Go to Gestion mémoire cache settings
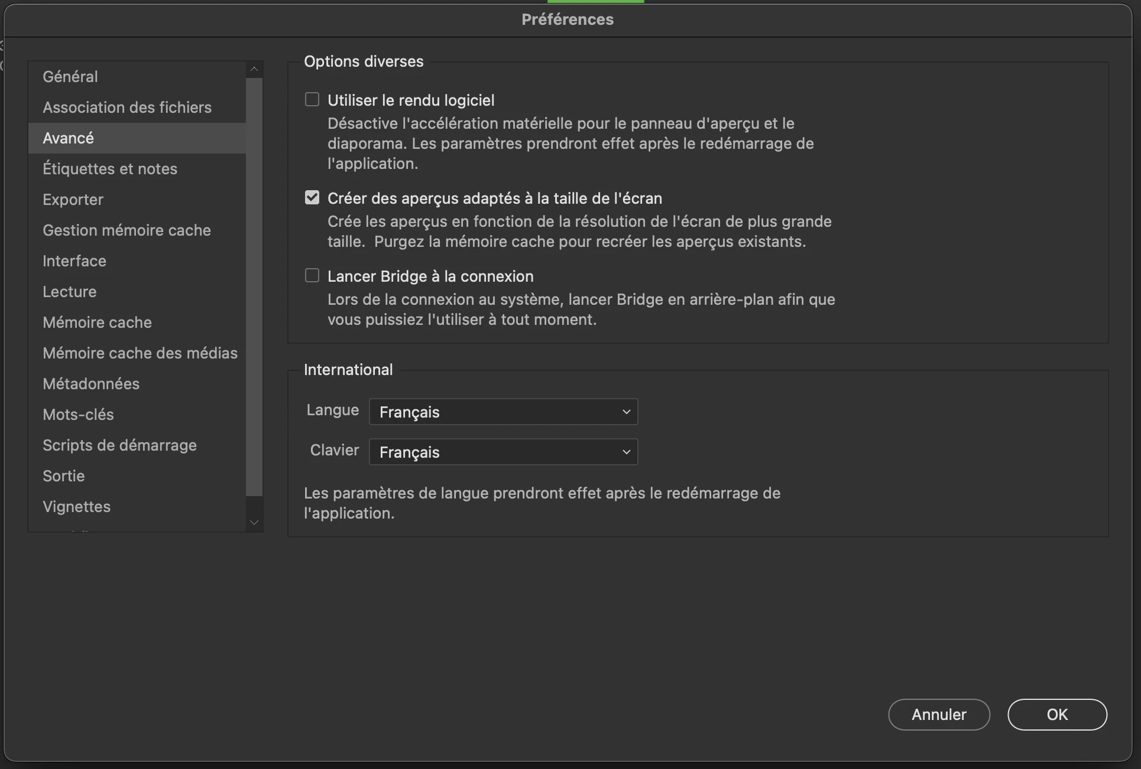 (x=127, y=230)
